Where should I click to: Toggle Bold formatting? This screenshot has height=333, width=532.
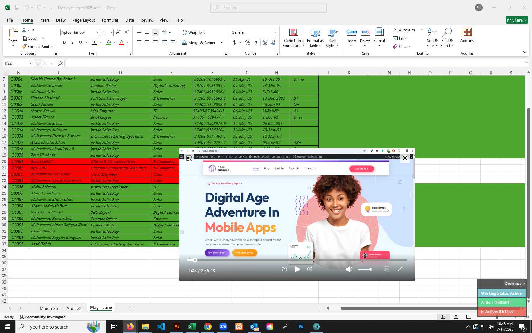tap(64, 42)
